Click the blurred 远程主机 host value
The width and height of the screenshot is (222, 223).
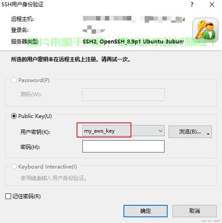point(134,19)
